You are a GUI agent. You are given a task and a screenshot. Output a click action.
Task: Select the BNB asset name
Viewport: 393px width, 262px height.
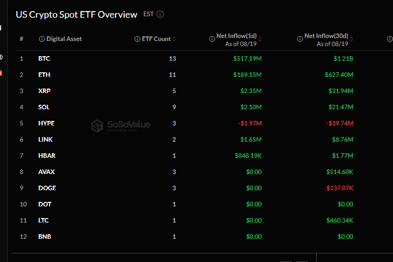(x=45, y=237)
